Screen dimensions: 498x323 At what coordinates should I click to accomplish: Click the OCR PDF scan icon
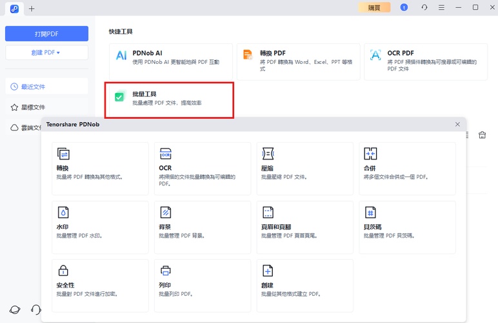(375, 55)
